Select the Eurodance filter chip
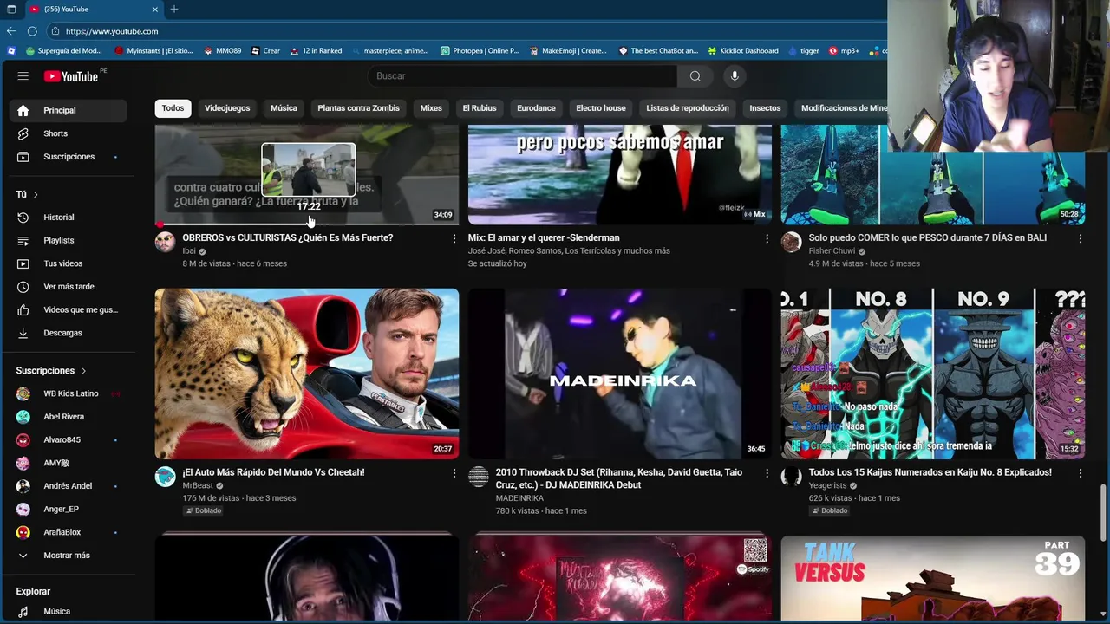1110x624 pixels. point(536,108)
